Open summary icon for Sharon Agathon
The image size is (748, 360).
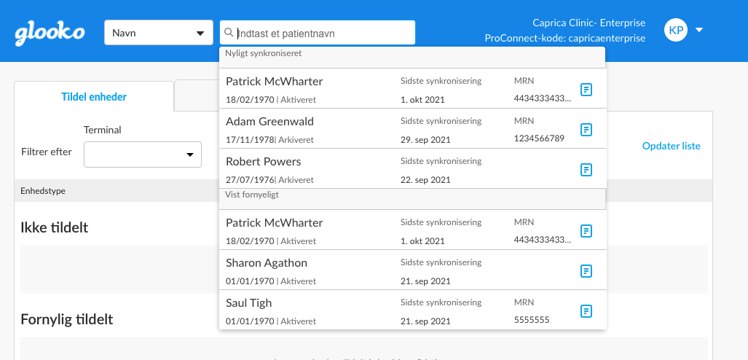click(586, 271)
